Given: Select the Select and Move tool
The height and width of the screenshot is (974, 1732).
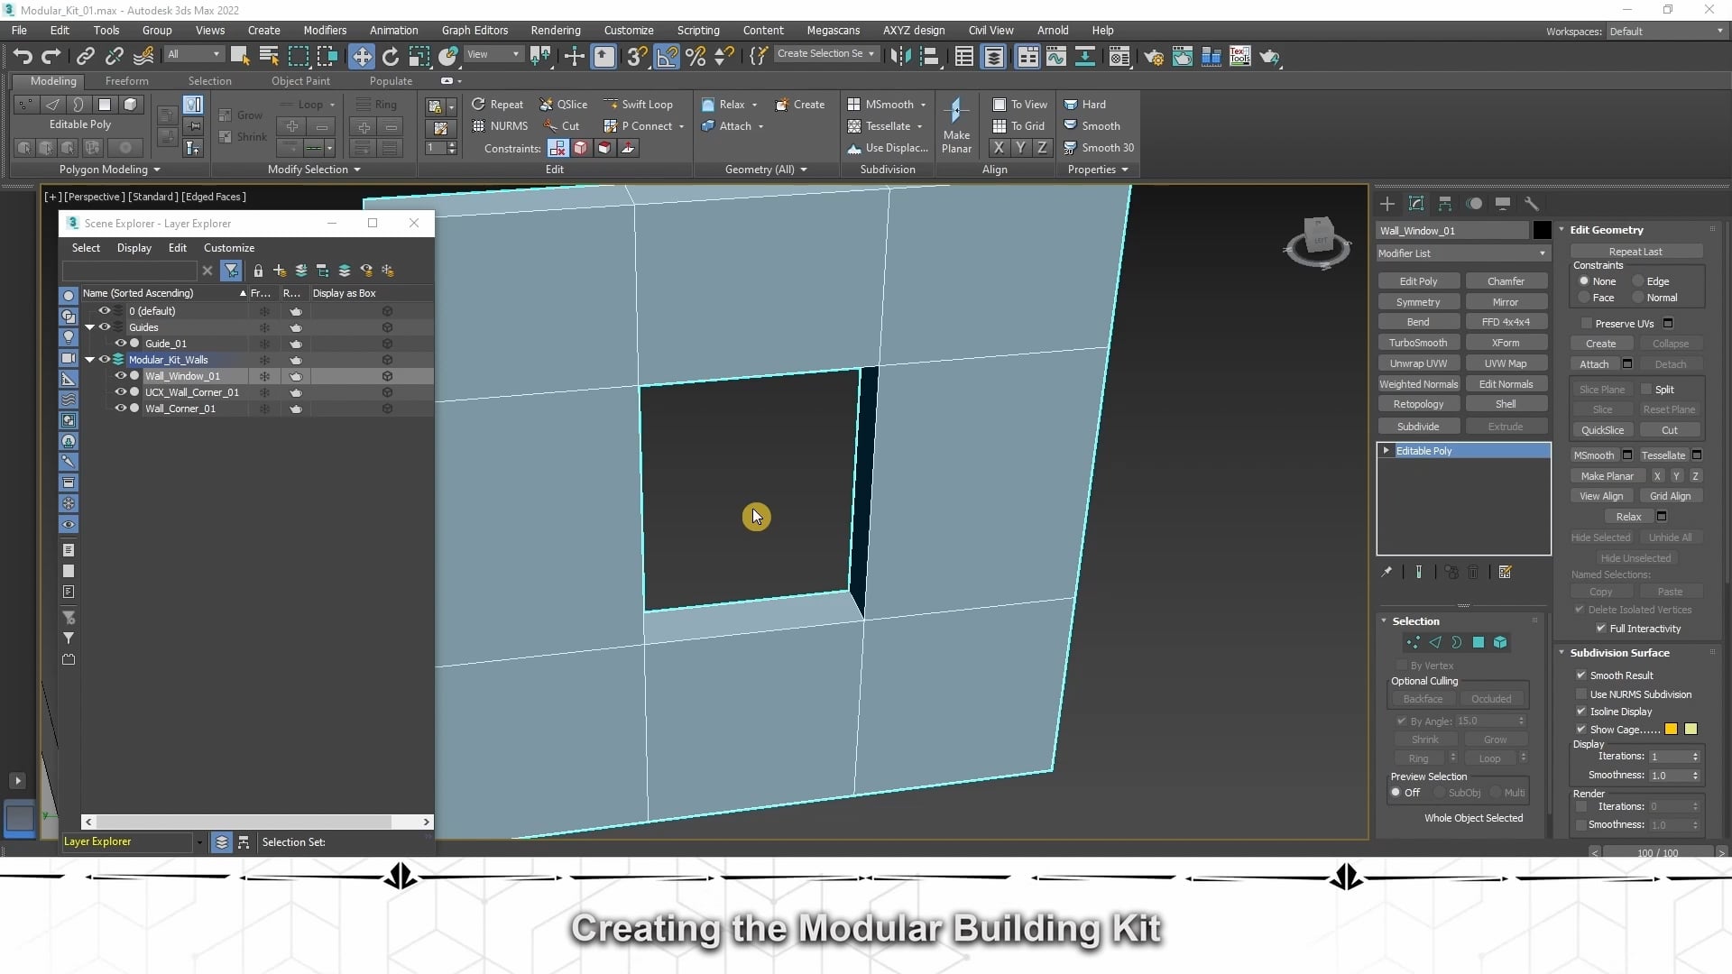Looking at the screenshot, I should (361, 56).
